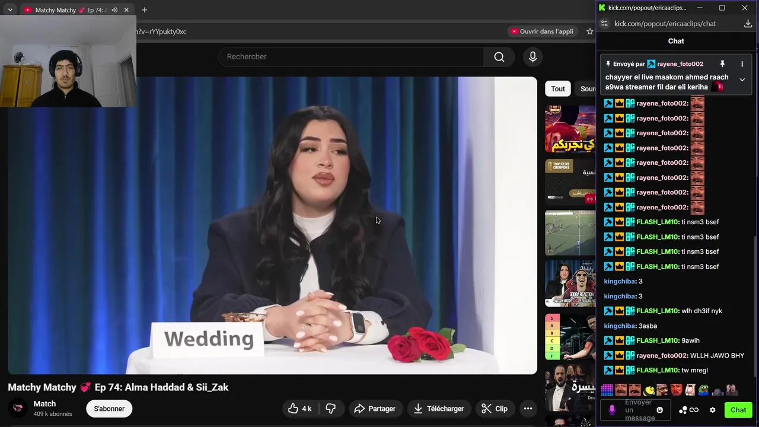
Task: Click the pin icon in Kick pinned message
Action: (722, 64)
